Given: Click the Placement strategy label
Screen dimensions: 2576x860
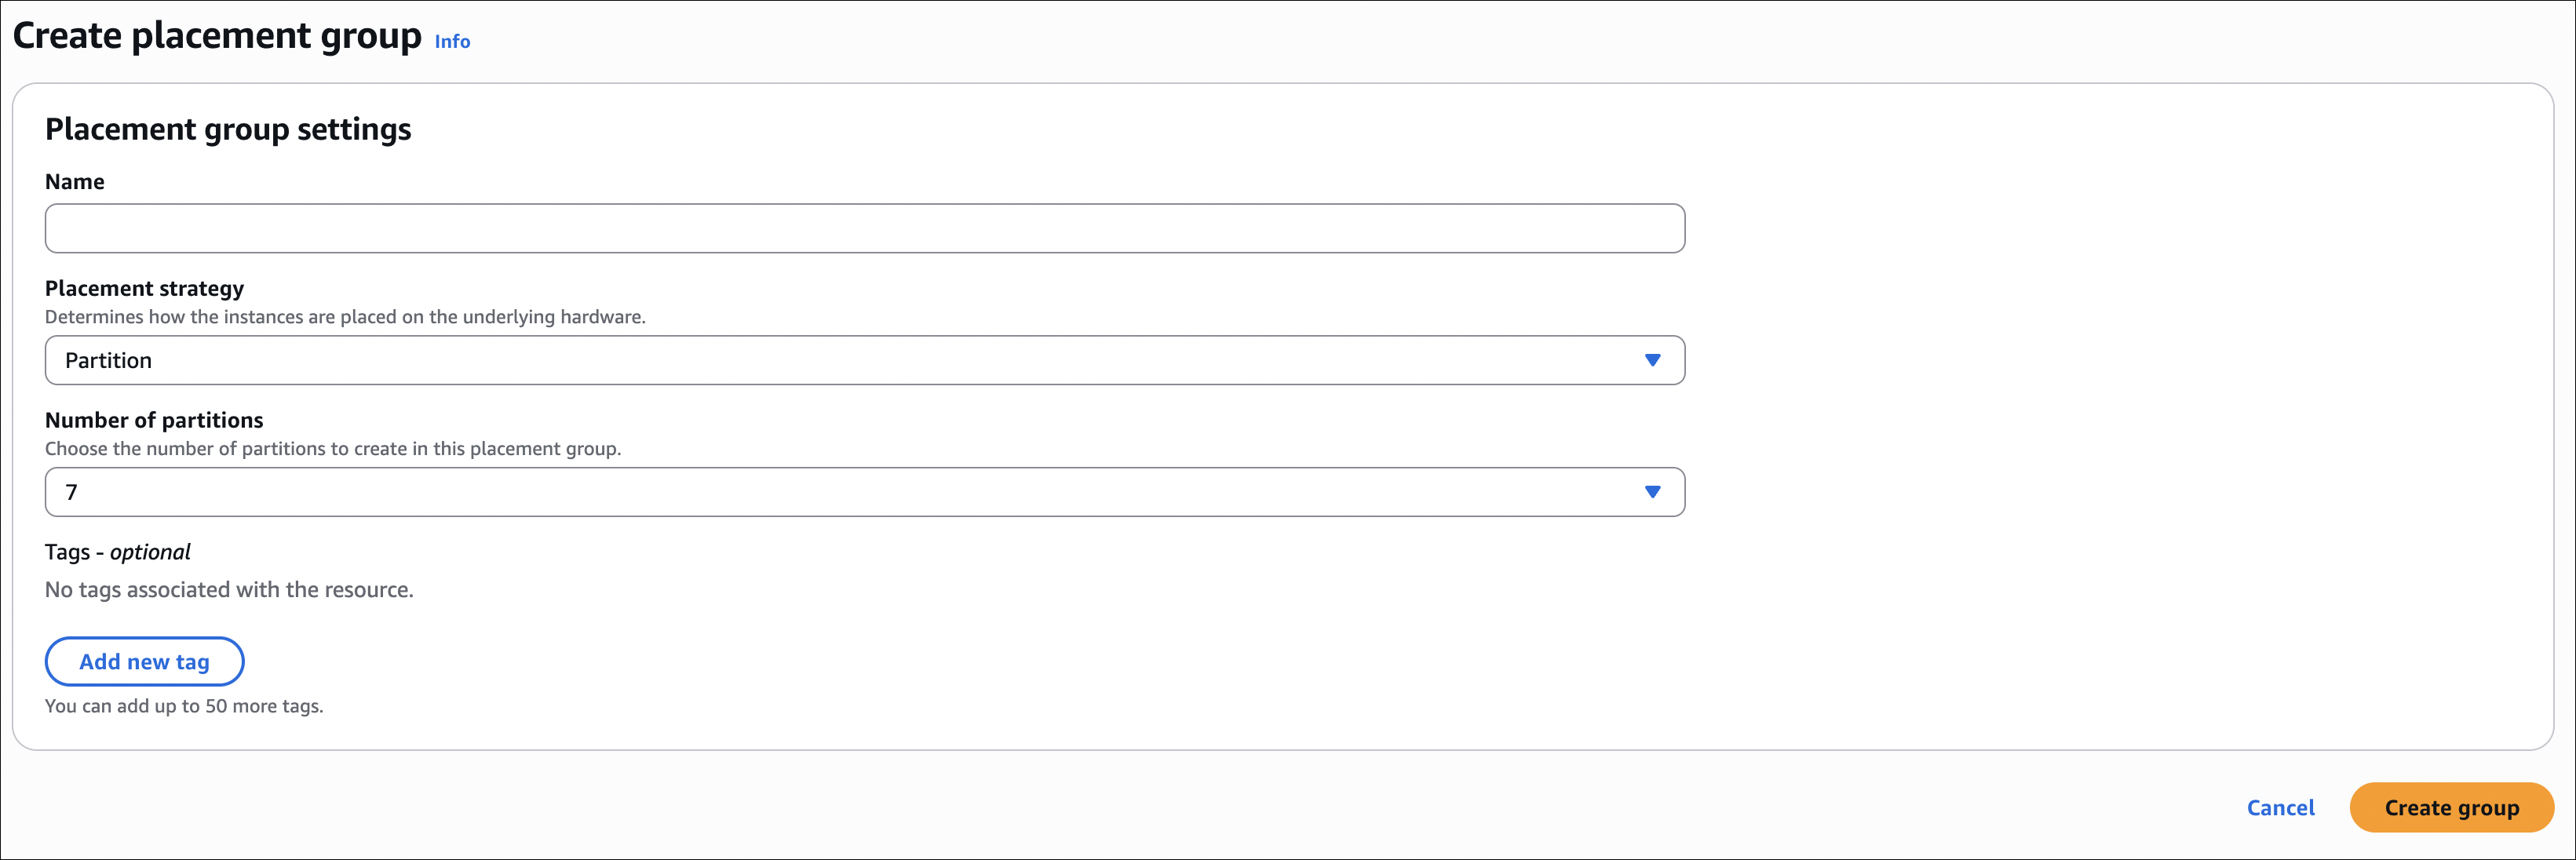Looking at the screenshot, I should 144,288.
